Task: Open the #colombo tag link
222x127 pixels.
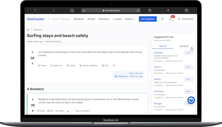Action: 158,53
